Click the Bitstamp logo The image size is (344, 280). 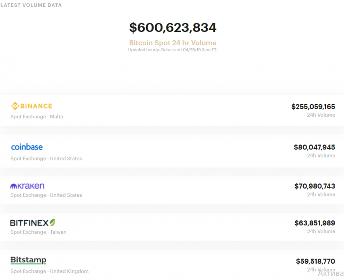[28, 260]
